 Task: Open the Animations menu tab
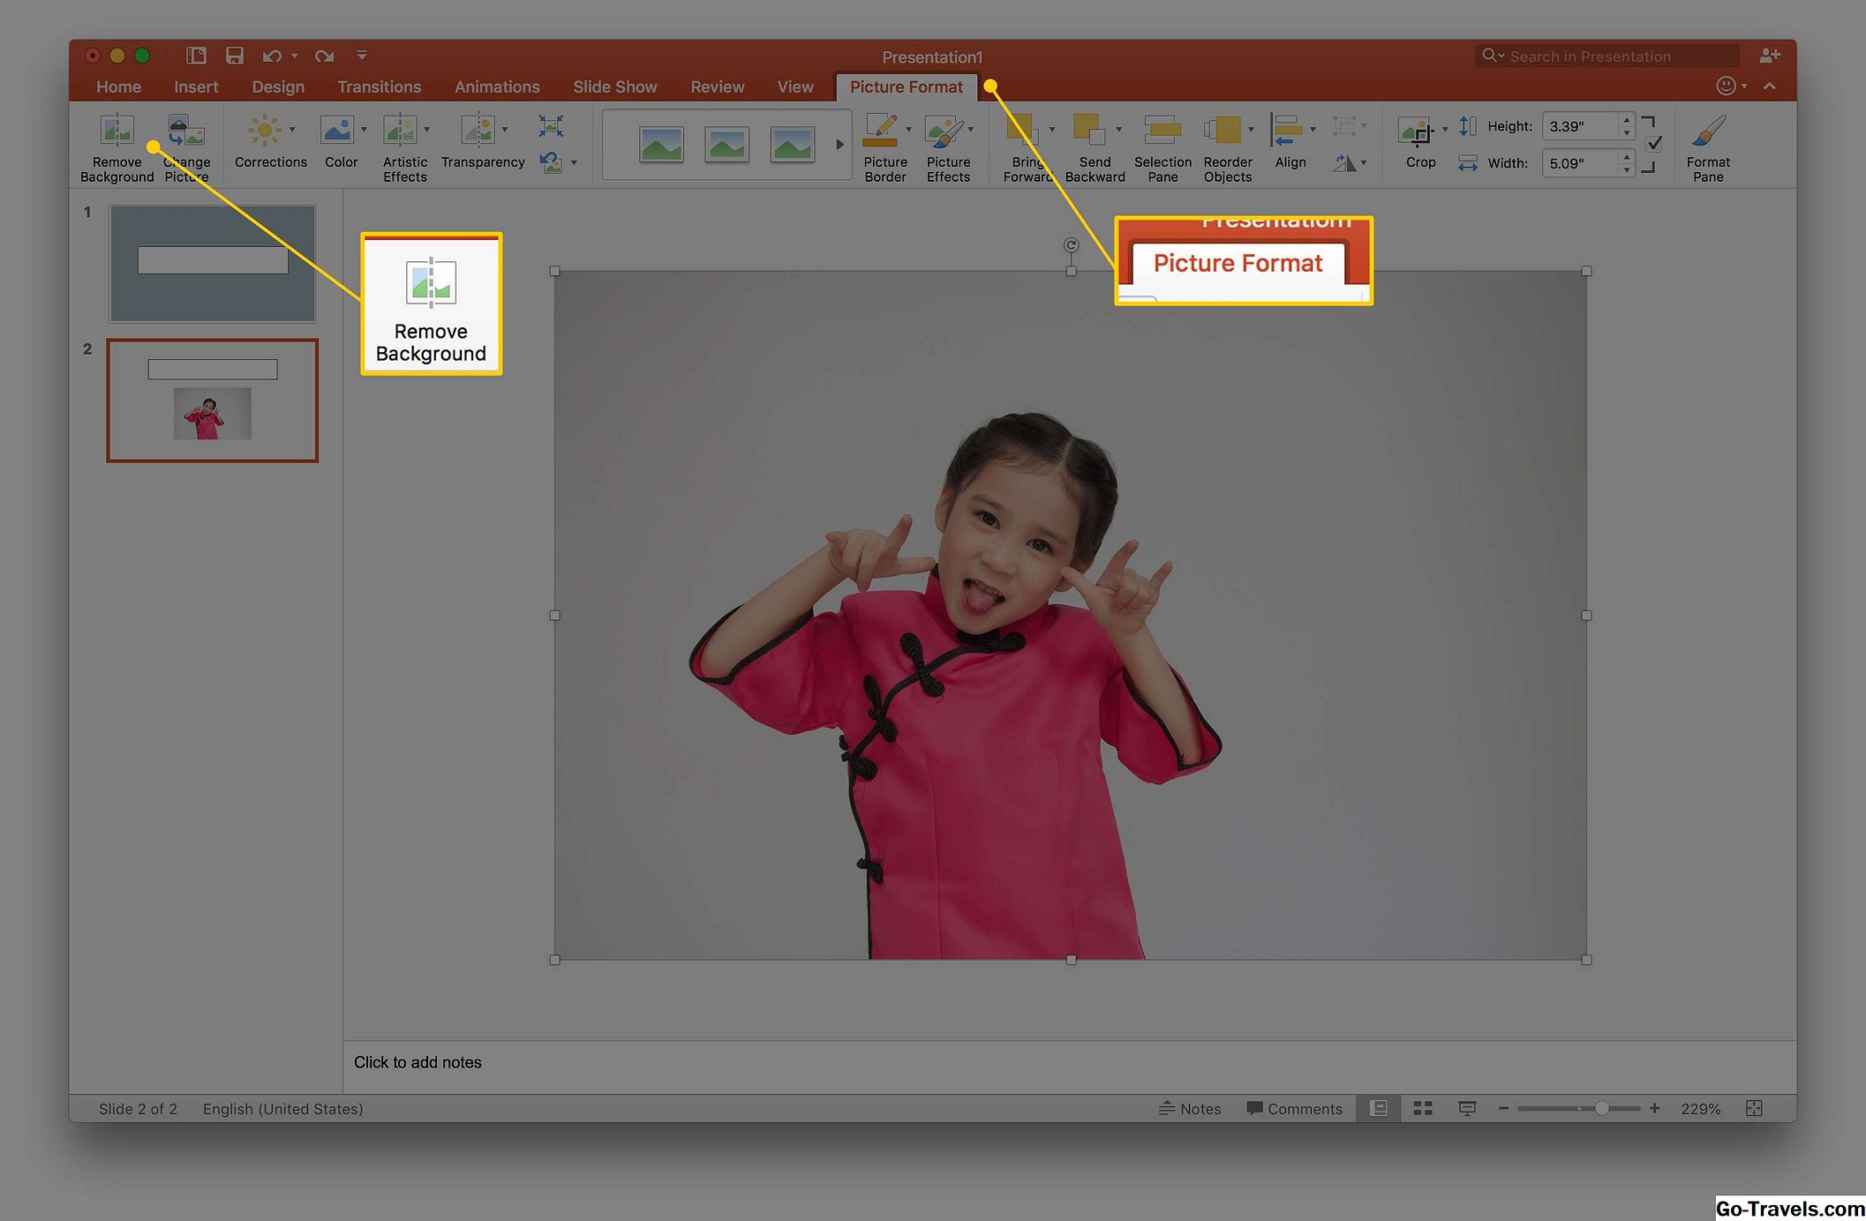pyautogui.click(x=496, y=86)
